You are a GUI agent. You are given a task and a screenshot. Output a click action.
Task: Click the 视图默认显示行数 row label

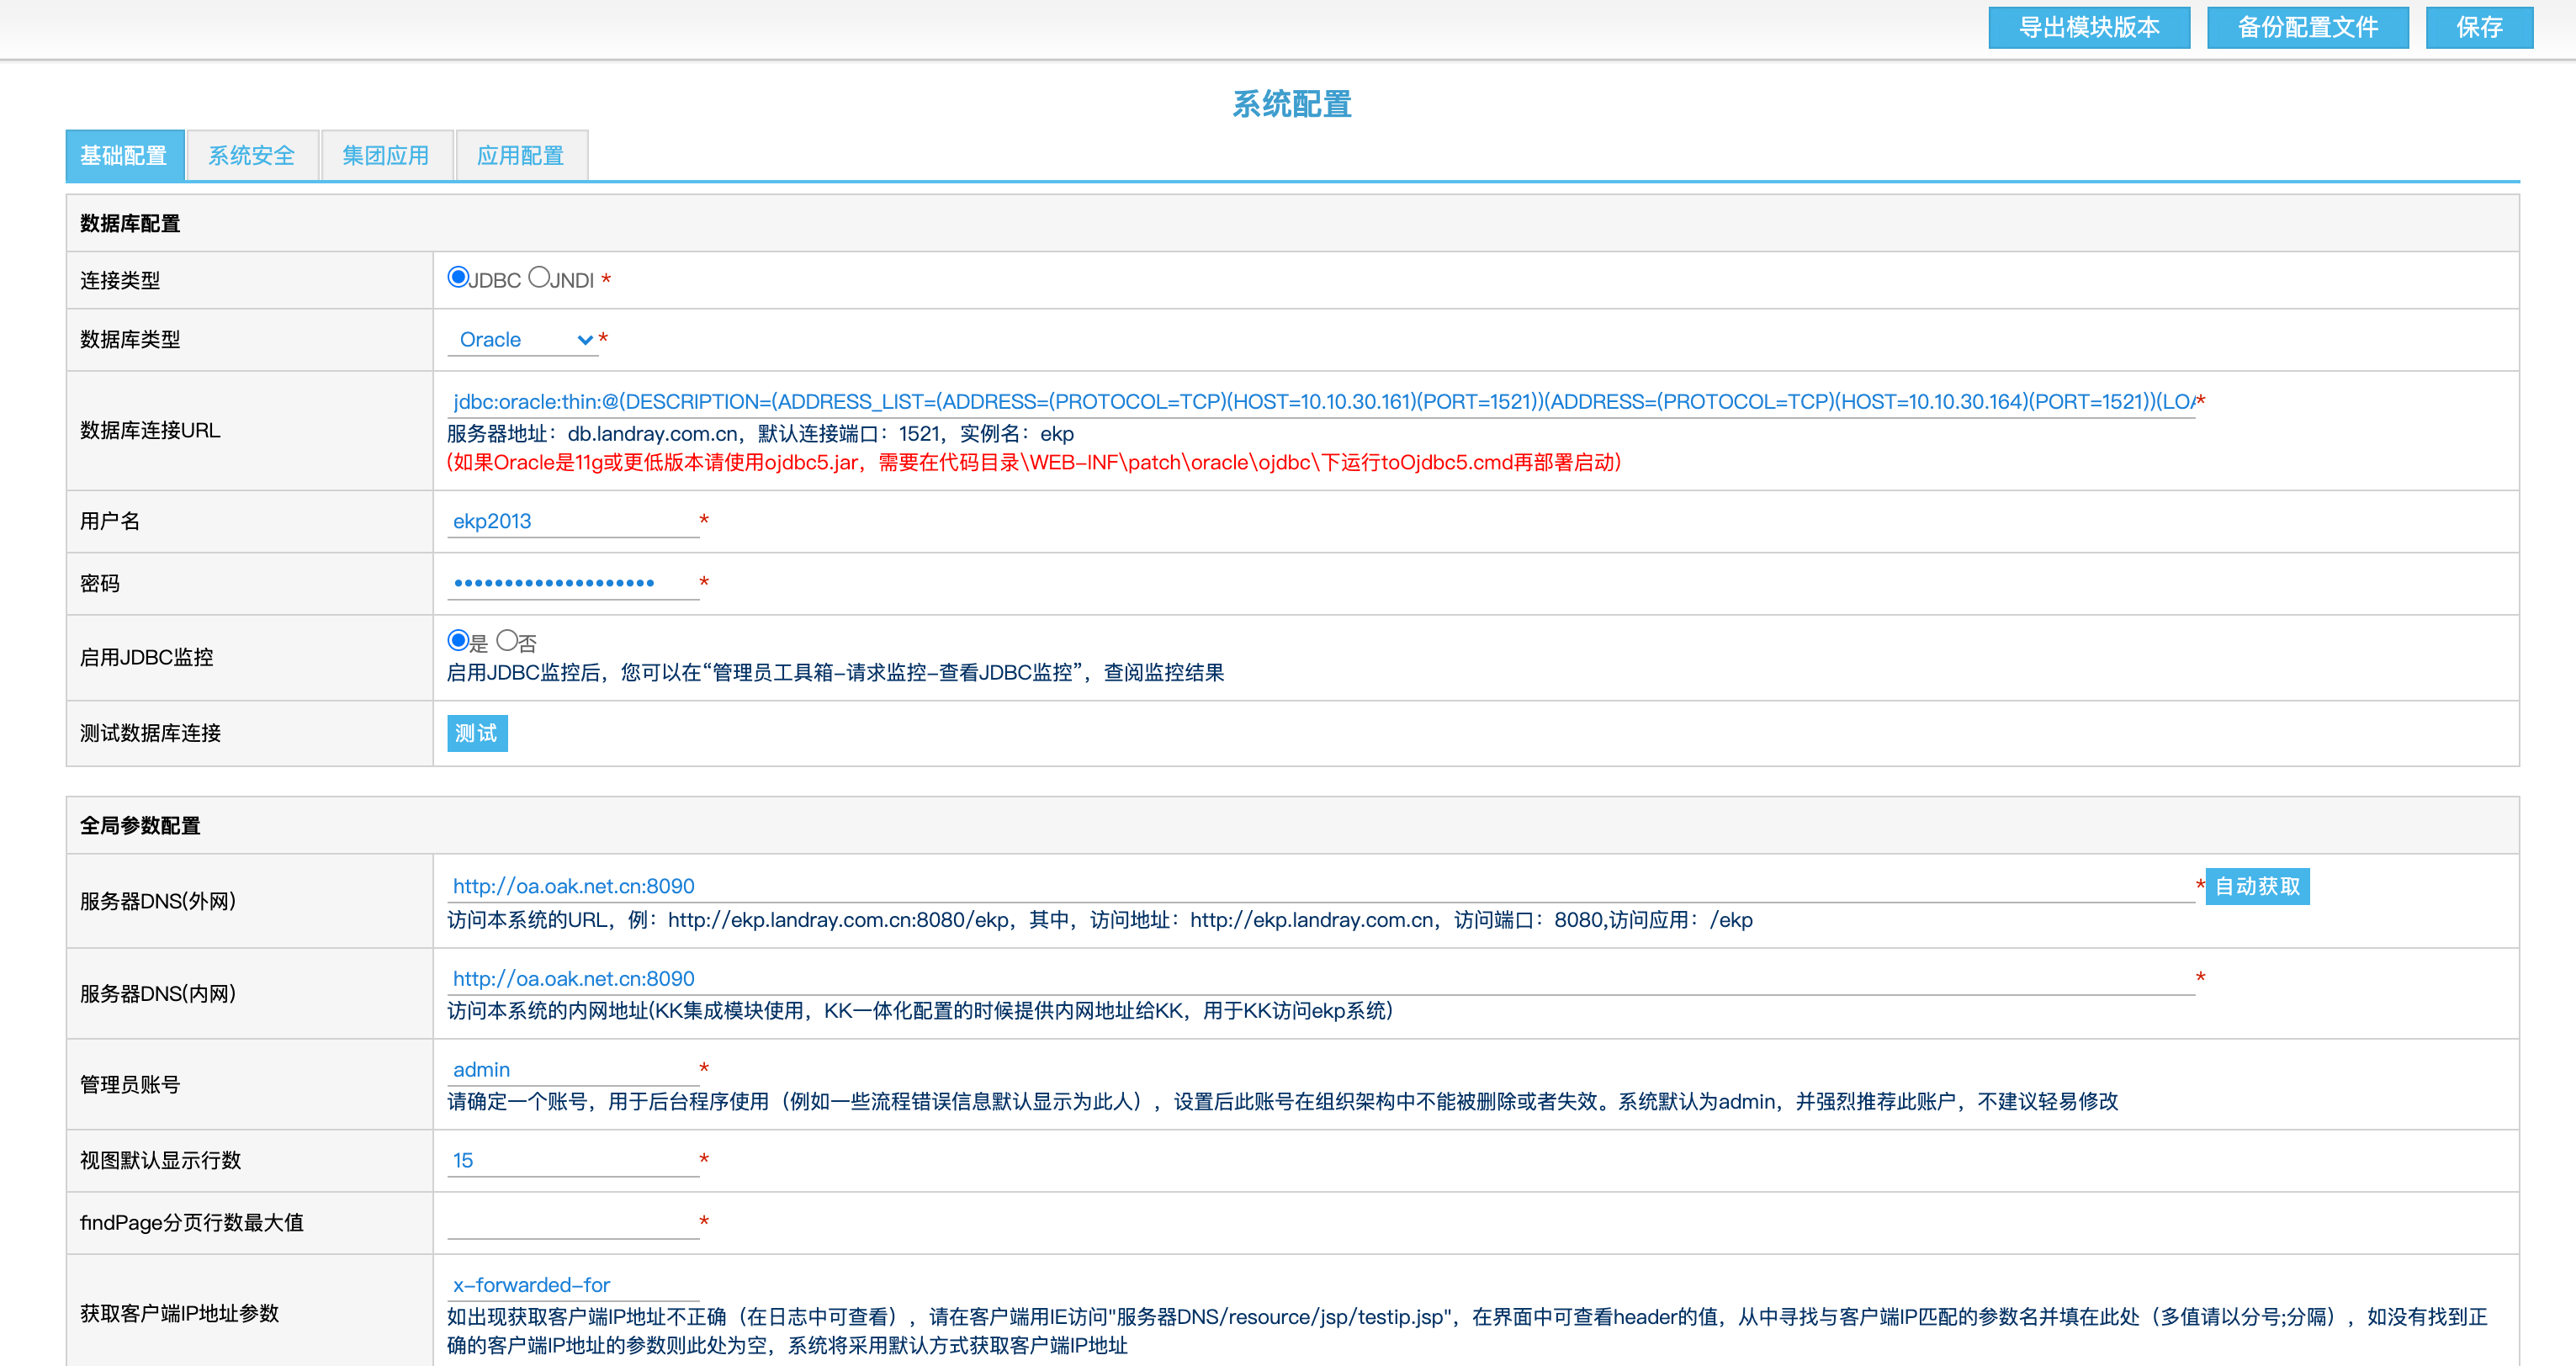161,1160
